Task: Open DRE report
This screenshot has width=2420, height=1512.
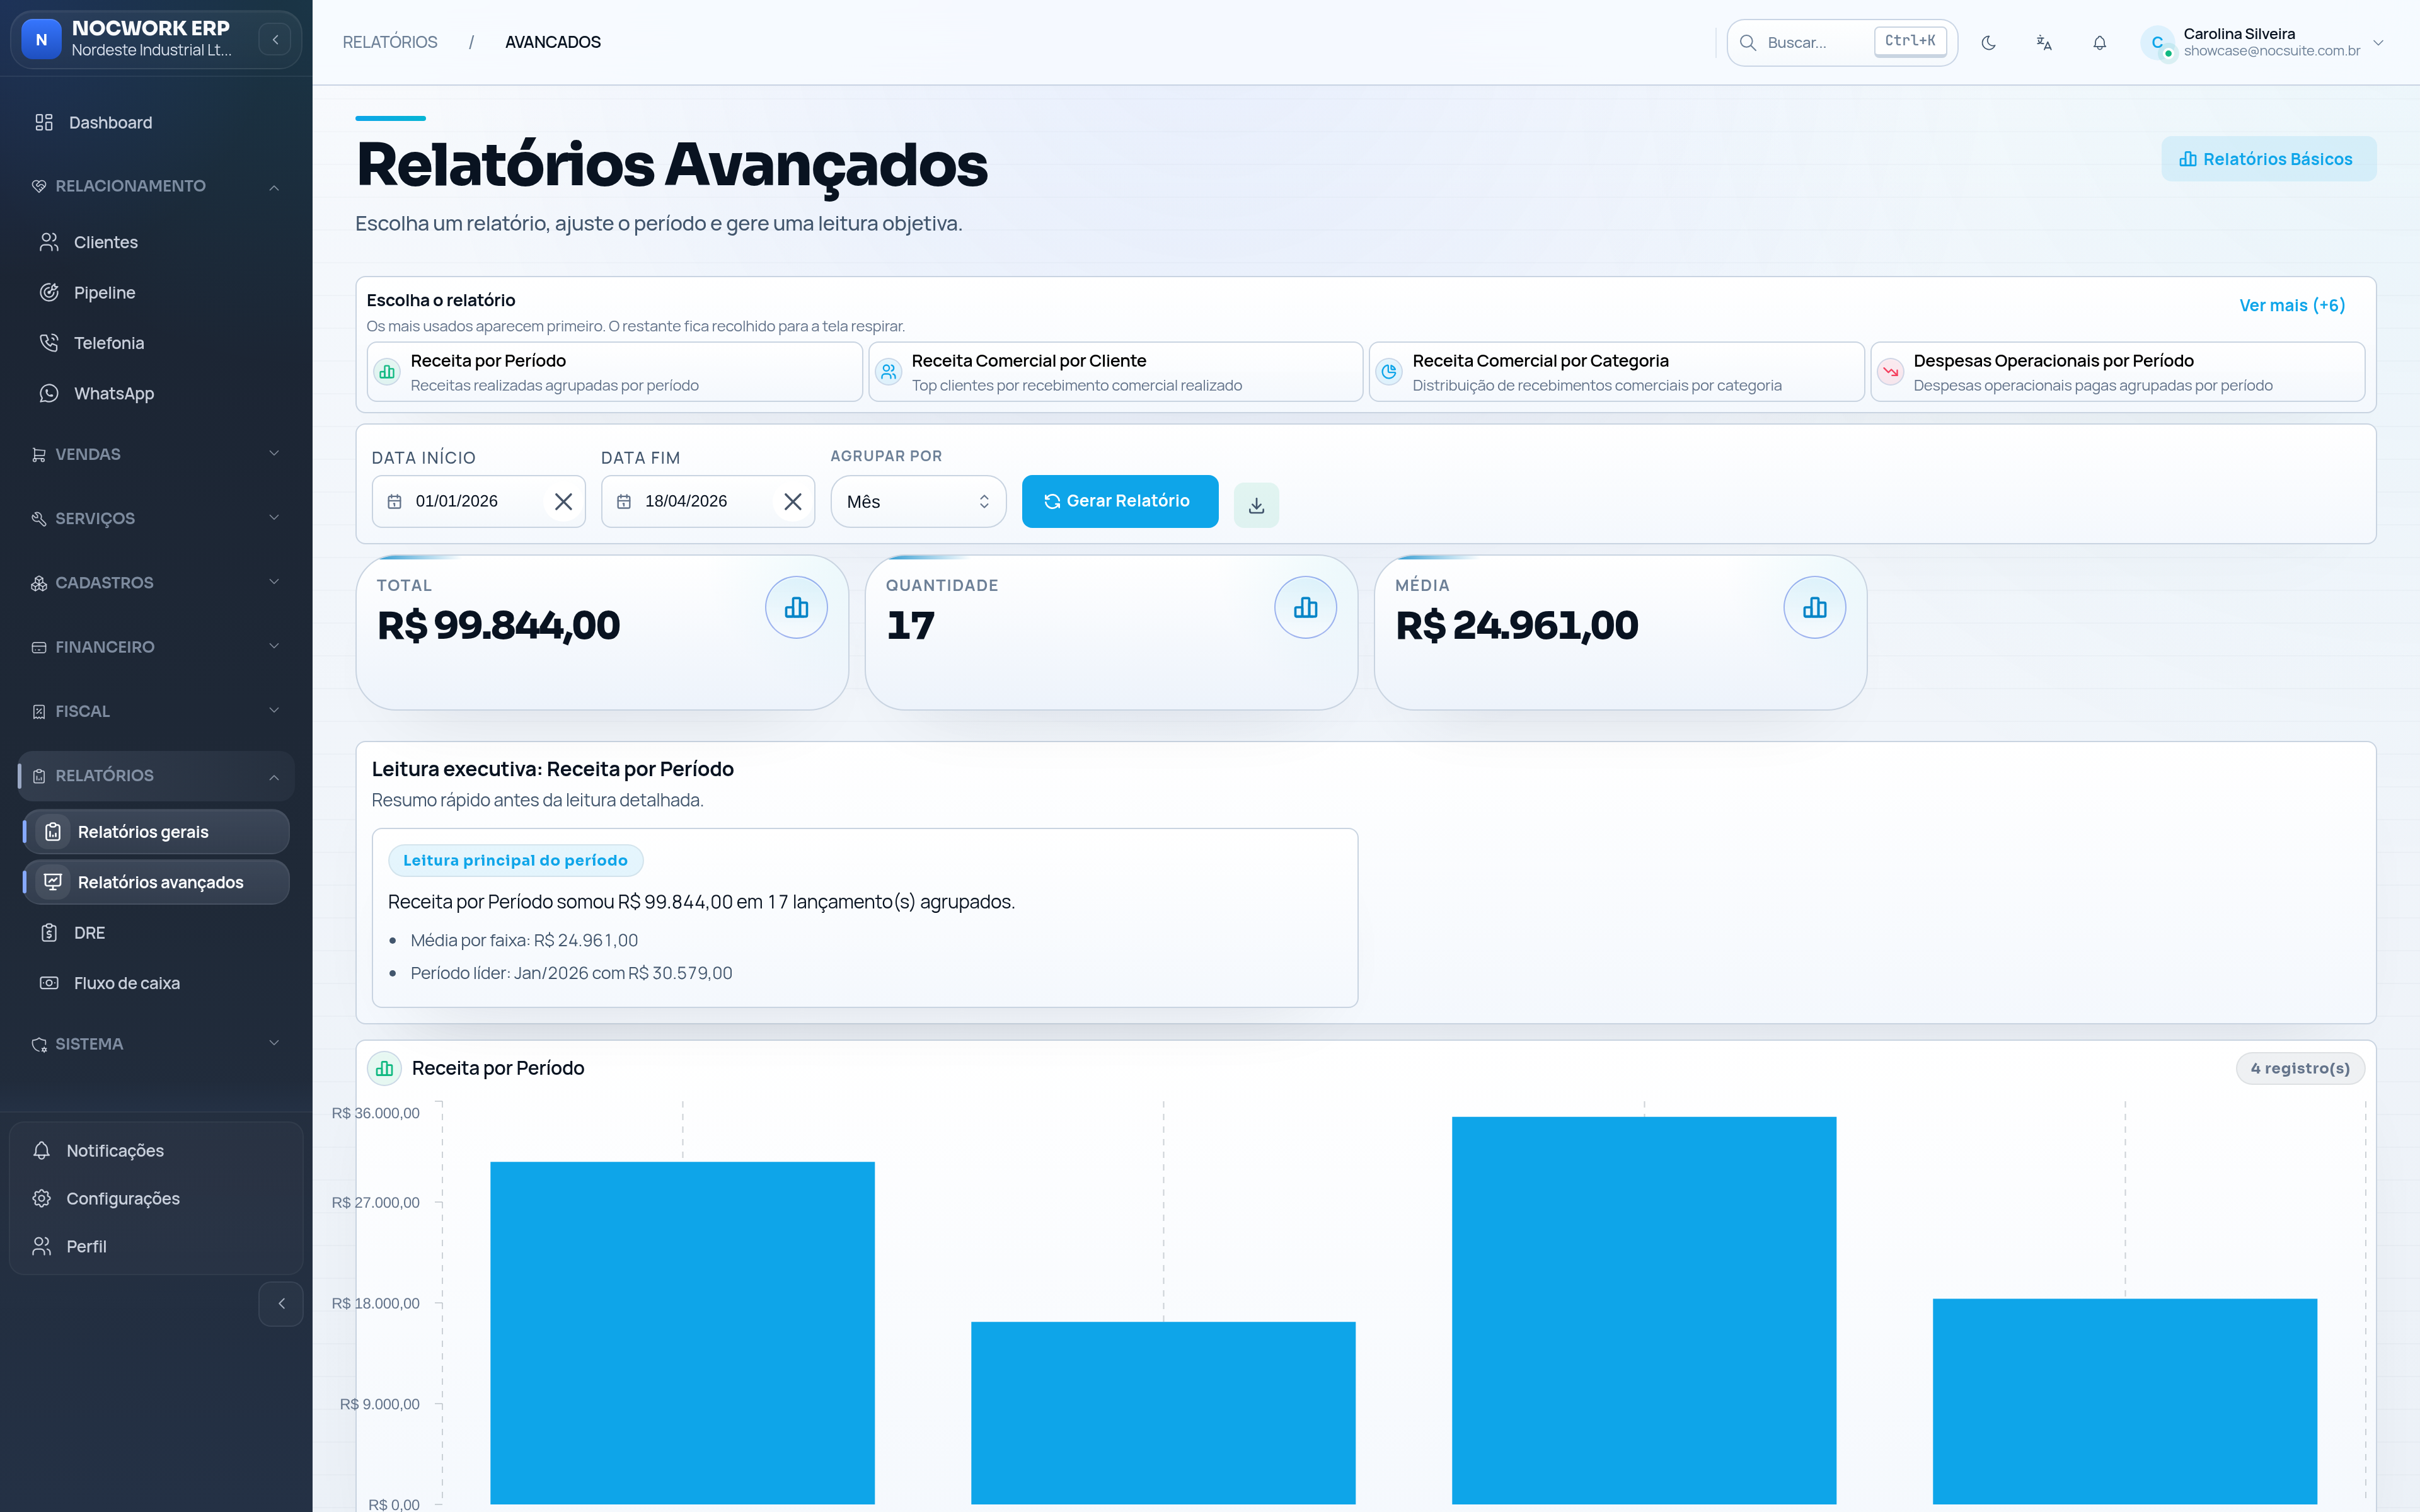Action: pyautogui.click(x=156, y=933)
